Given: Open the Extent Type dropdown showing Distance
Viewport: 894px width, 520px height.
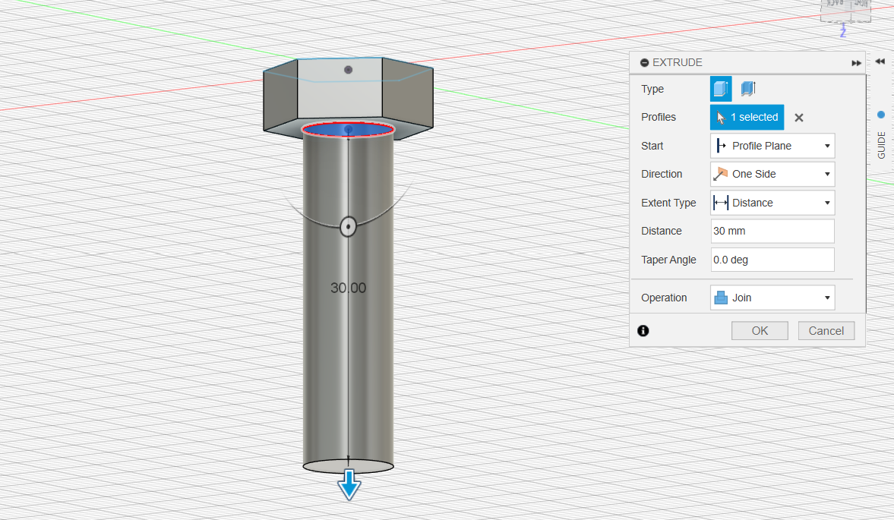Looking at the screenshot, I should [x=772, y=203].
